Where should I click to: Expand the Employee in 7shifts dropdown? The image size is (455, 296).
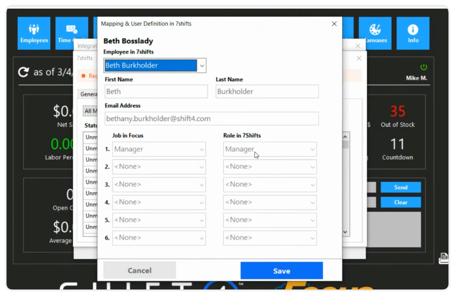click(x=202, y=66)
